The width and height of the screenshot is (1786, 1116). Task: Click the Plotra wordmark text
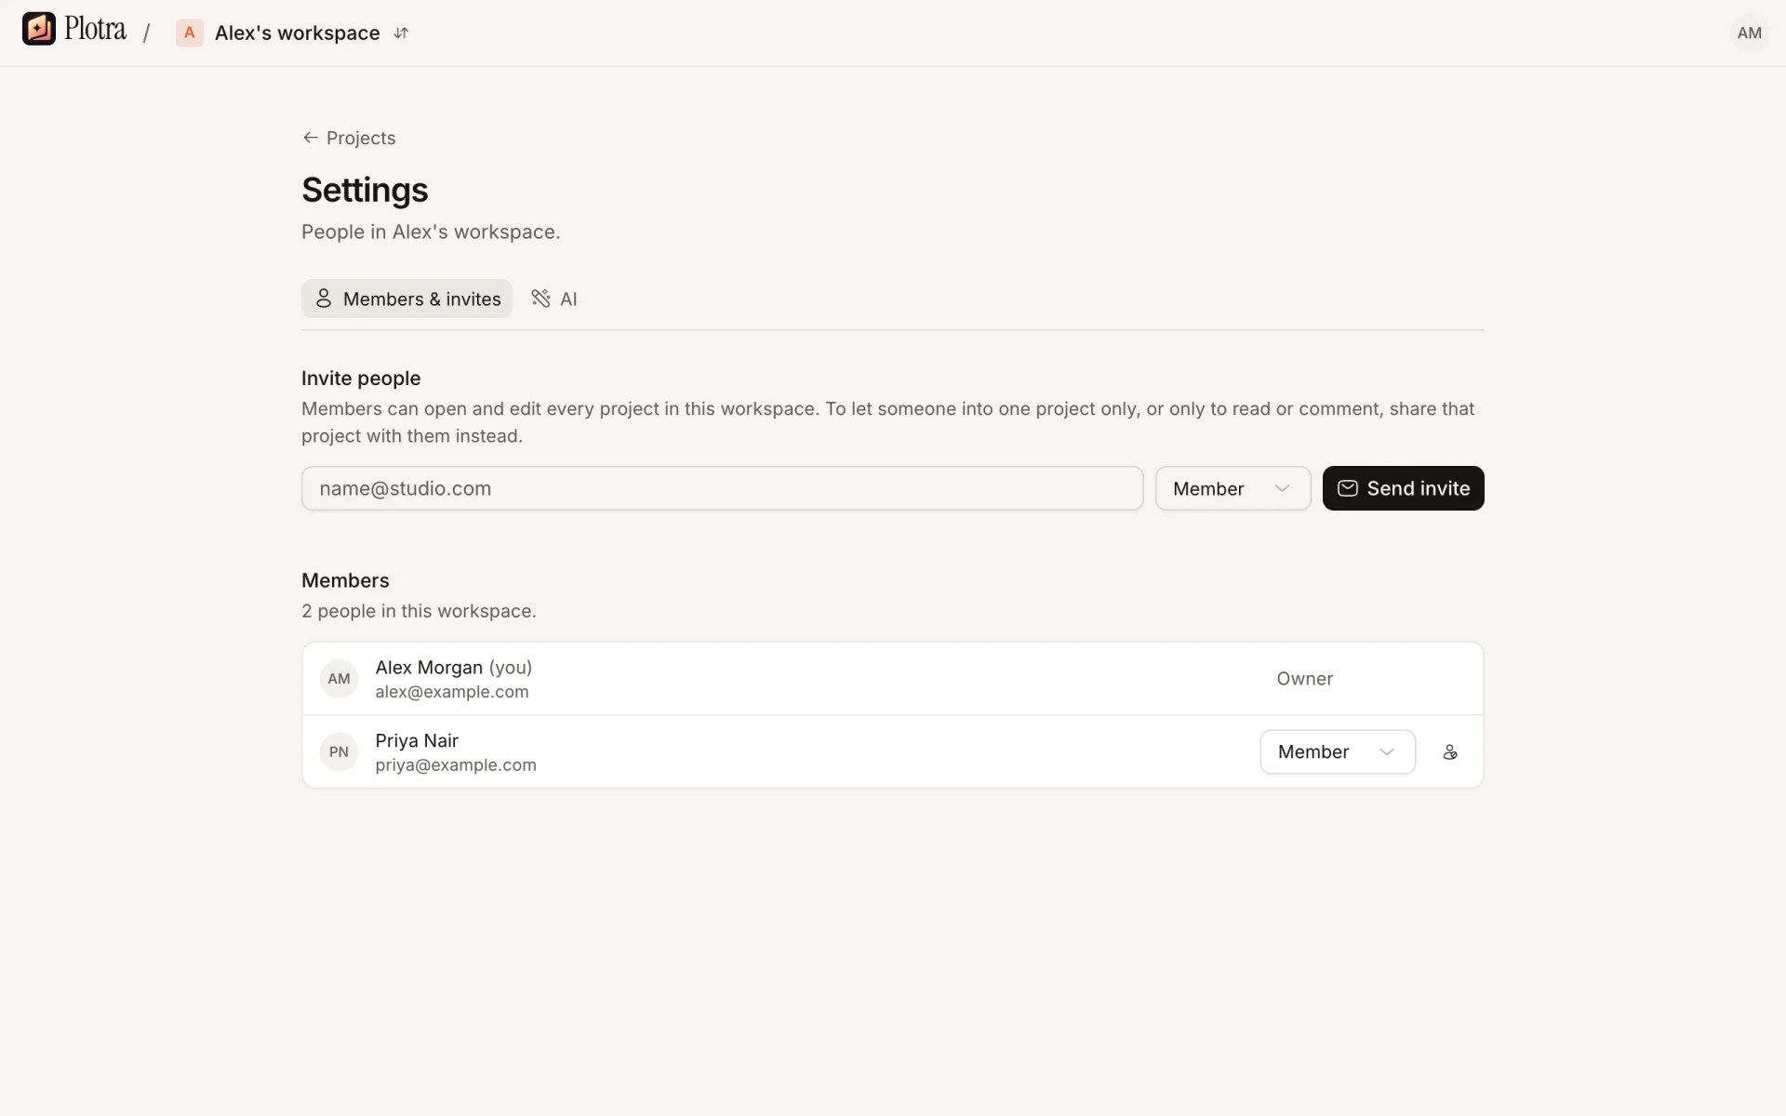(95, 29)
